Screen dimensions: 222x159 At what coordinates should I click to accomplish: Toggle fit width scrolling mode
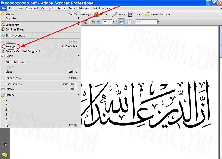121,22
